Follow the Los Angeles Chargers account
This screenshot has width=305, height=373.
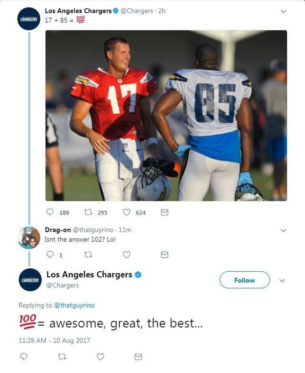point(245,280)
